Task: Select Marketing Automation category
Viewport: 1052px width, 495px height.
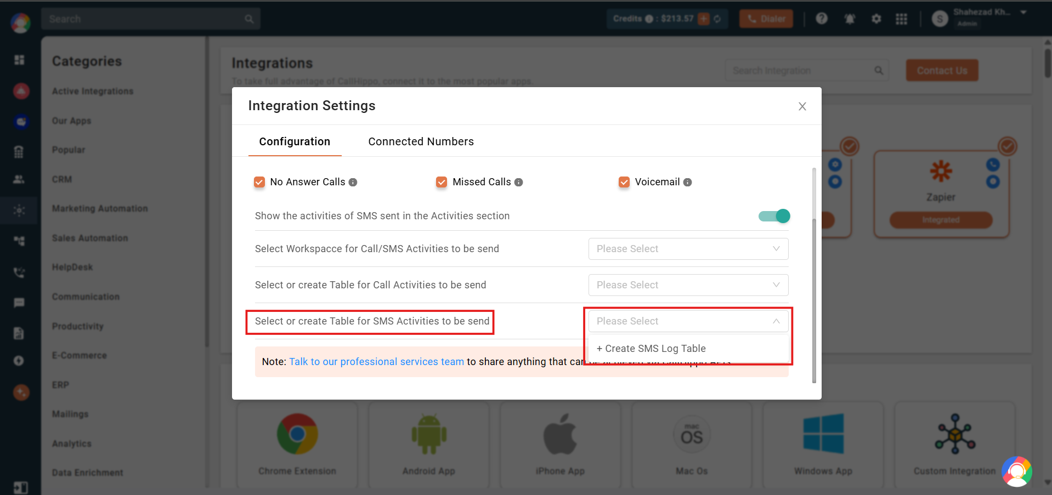Action: click(x=100, y=208)
